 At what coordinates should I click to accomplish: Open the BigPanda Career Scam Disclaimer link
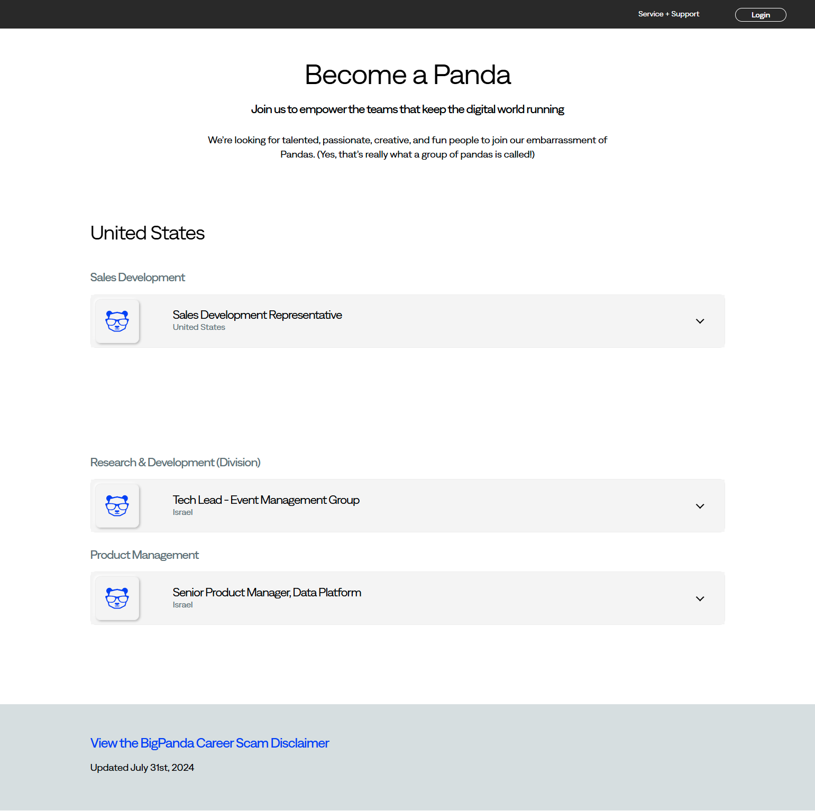click(209, 743)
